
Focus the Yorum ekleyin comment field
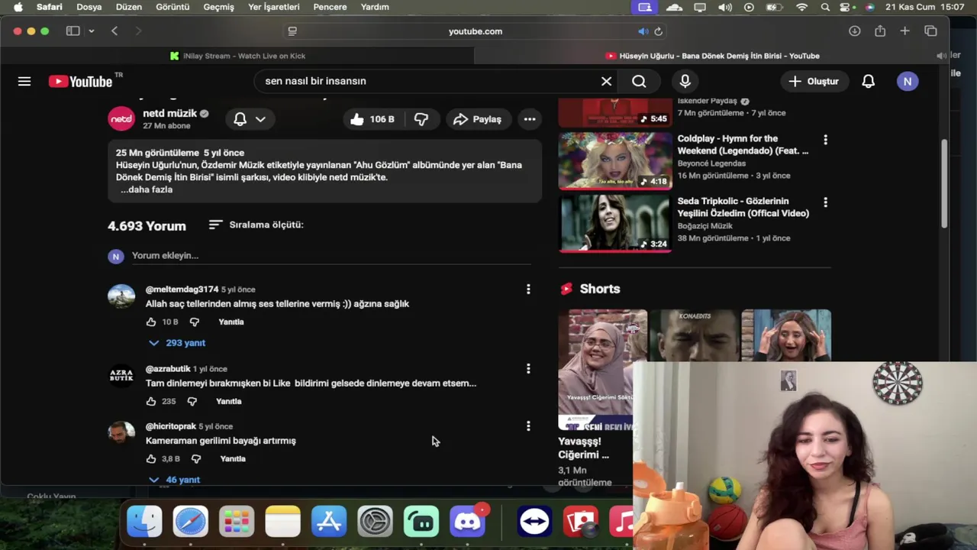click(x=331, y=256)
